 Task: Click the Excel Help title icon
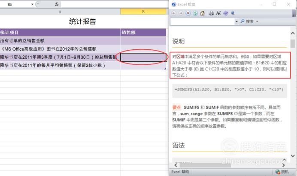pos(174,4)
